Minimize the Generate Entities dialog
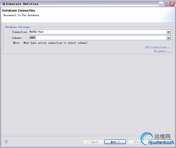 tap(161, 4)
